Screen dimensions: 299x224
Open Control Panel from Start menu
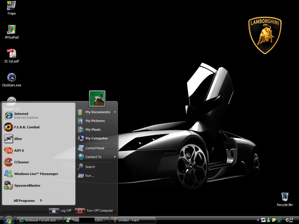pyautogui.click(x=95, y=148)
